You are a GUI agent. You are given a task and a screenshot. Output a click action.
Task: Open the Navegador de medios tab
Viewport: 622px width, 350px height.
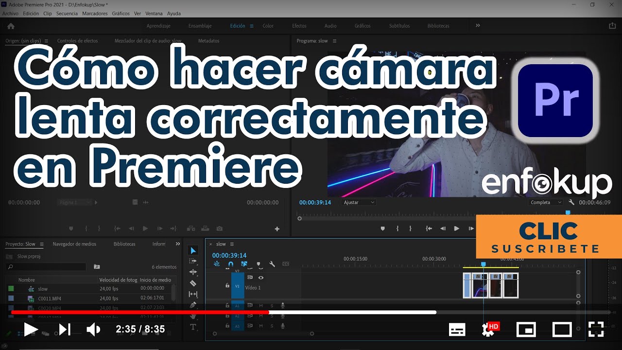pos(74,244)
